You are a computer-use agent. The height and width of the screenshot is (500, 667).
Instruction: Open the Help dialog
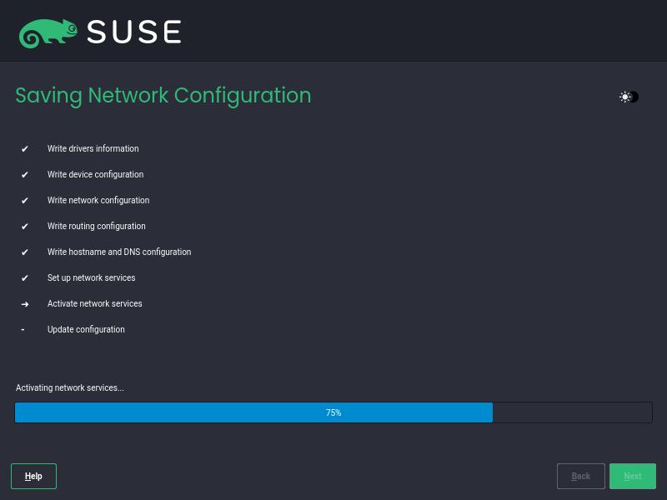33,476
